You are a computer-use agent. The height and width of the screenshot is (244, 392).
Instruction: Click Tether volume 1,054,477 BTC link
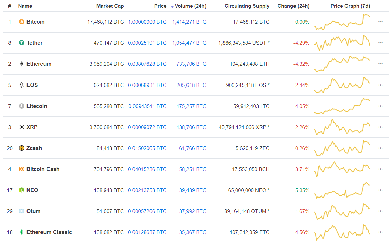[x=189, y=43]
